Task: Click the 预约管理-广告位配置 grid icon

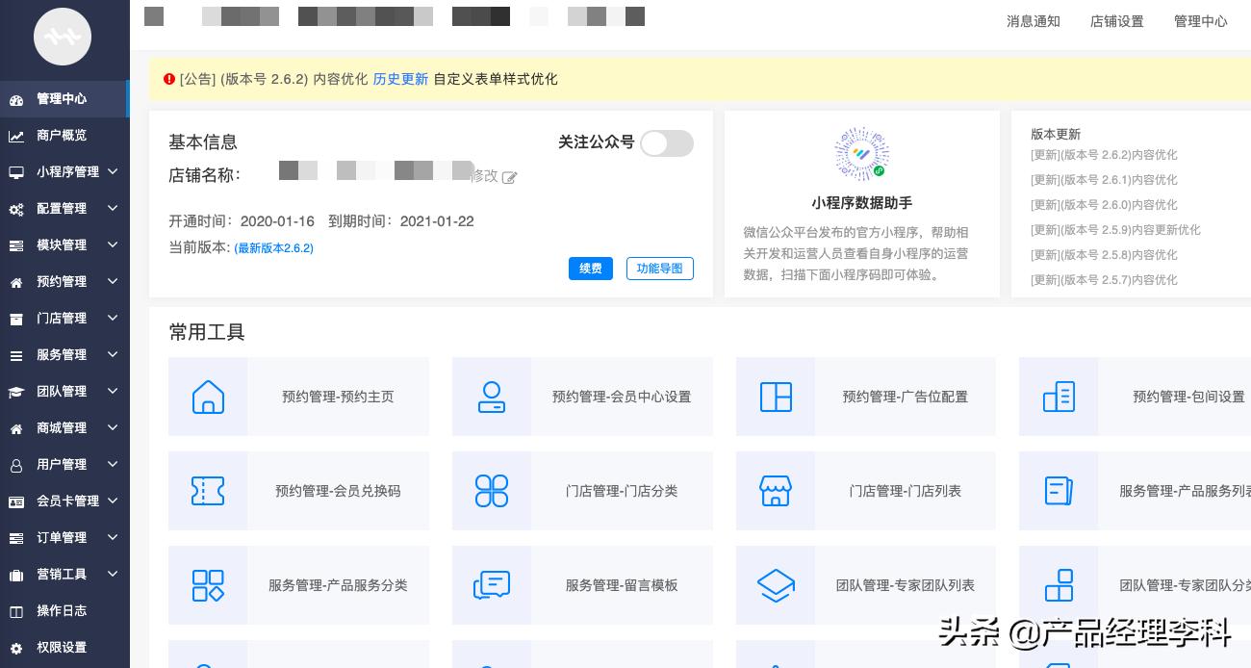Action: click(x=776, y=397)
